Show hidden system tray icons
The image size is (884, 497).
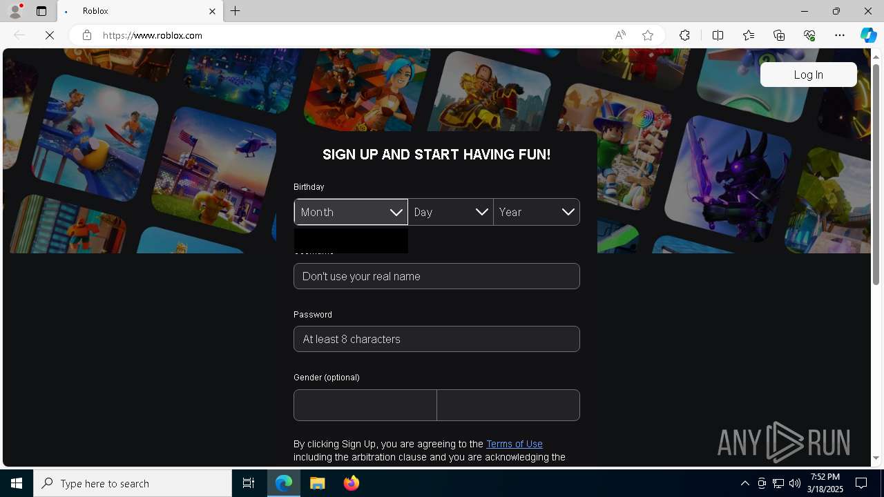point(744,483)
